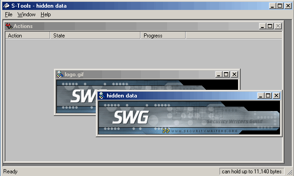Click the hidden data window icon
Image resolution: width=294 pixels, height=176 pixels.
coord(102,96)
